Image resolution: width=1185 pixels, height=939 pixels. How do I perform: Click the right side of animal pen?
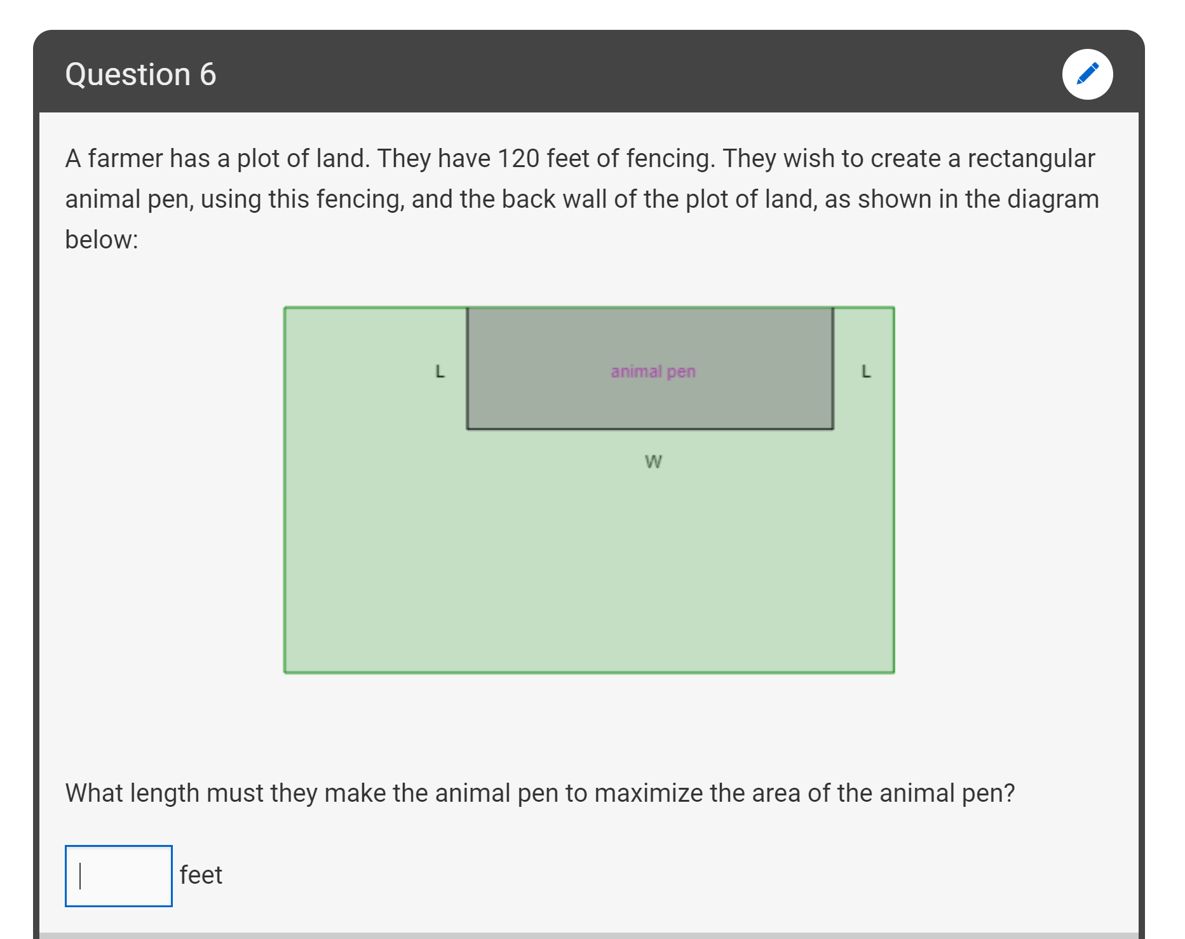click(x=833, y=368)
